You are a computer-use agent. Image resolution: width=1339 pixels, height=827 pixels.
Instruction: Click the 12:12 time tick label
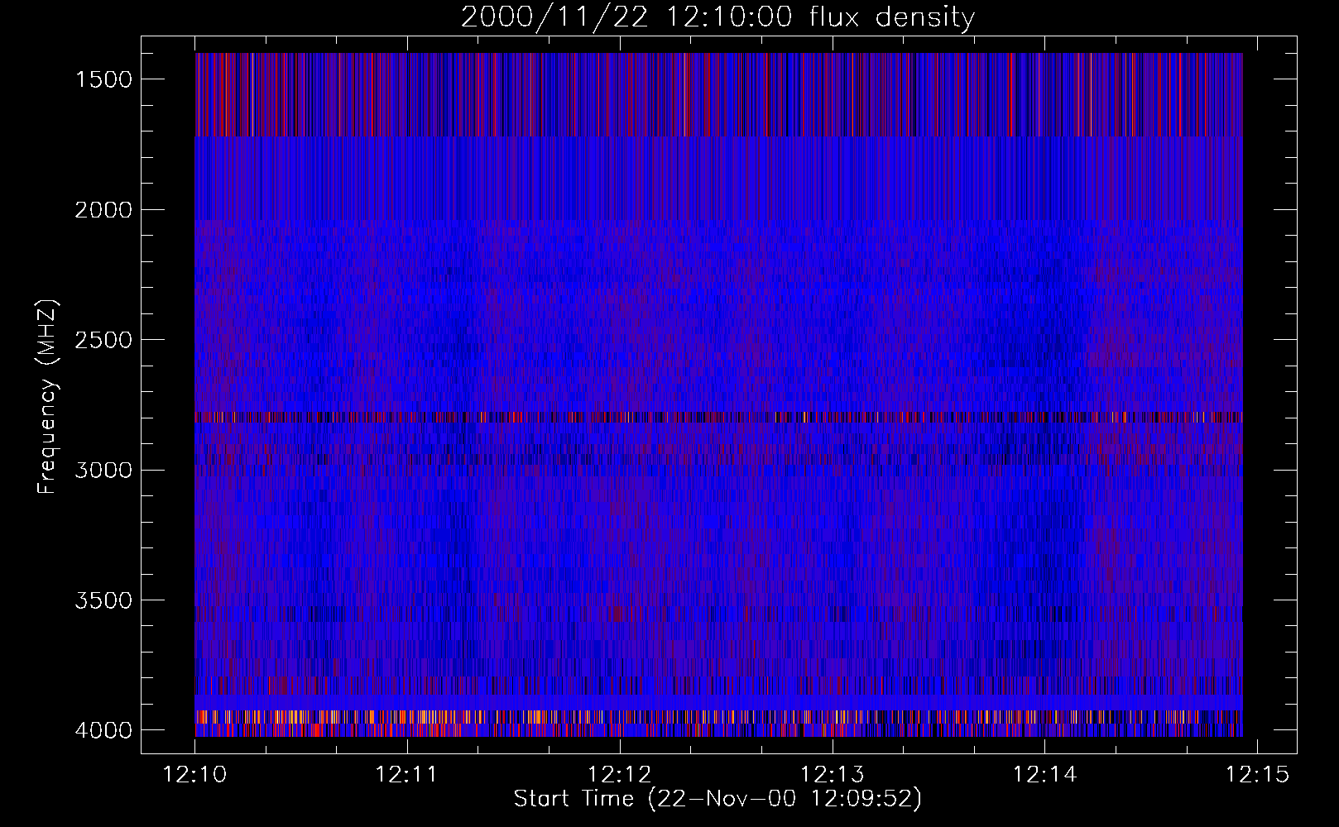[619, 775]
